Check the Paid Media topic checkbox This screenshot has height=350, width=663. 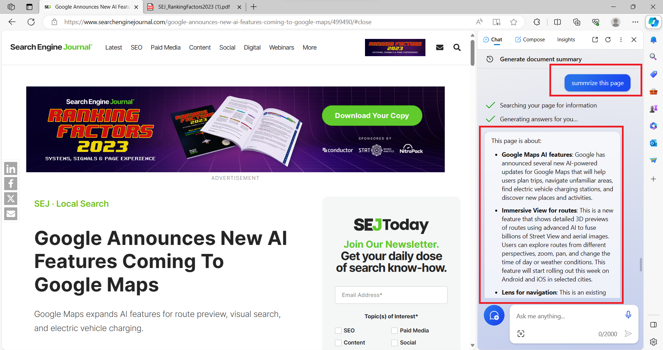(394, 330)
